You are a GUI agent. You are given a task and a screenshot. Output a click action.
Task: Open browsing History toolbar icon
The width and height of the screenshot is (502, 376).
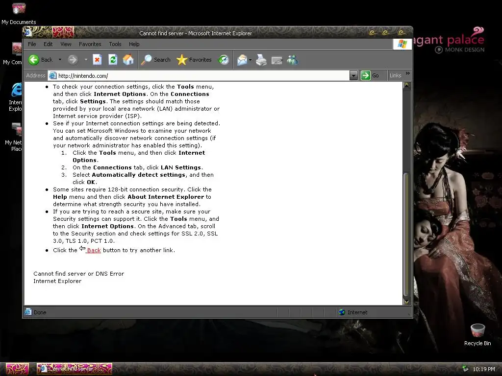[224, 60]
